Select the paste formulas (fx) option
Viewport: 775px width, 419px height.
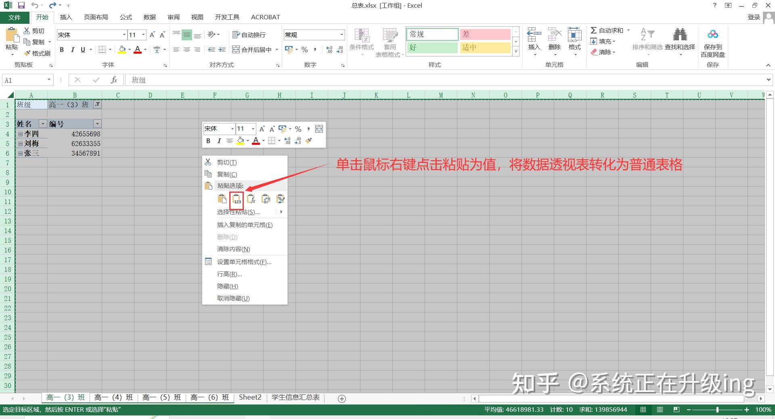point(251,199)
